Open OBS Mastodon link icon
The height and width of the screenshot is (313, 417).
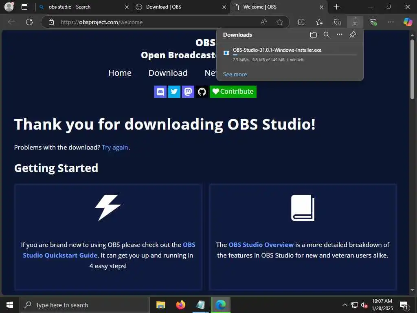pyautogui.click(x=188, y=92)
